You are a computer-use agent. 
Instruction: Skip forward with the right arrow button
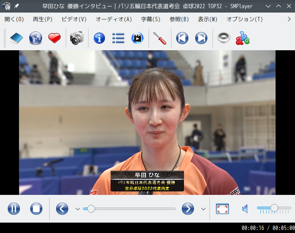(188, 209)
